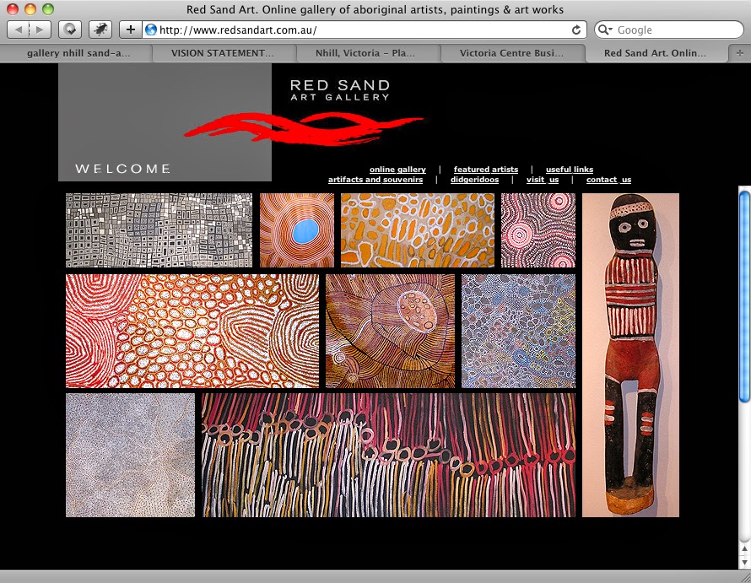Click the blue-centered concentric circle painting
The width and height of the screenshot is (751, 583).
tap(297, 230)
